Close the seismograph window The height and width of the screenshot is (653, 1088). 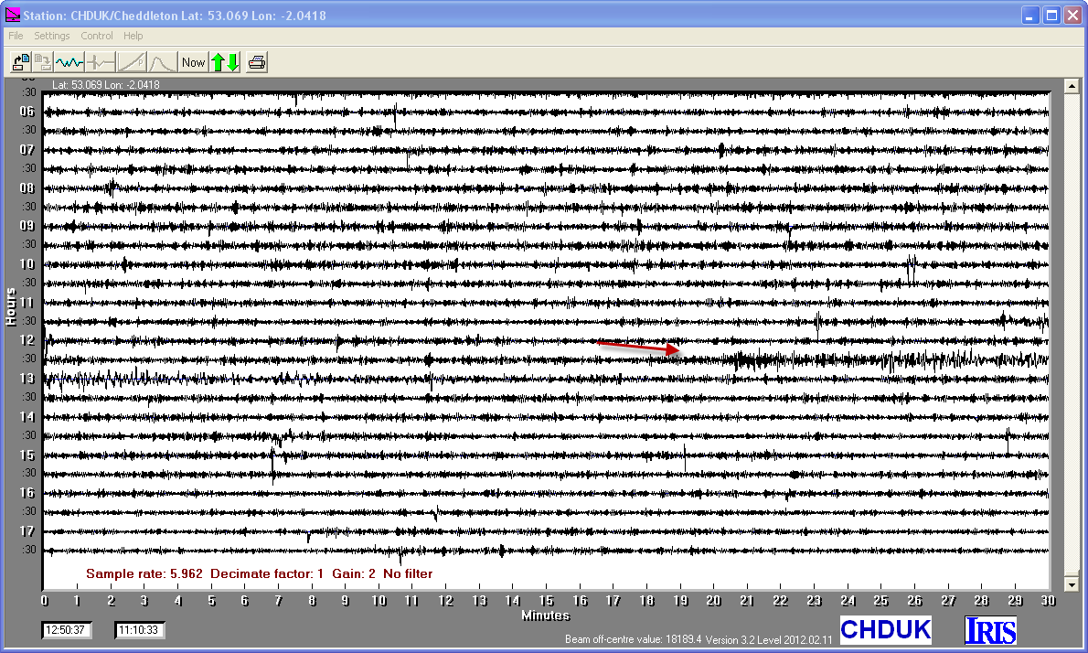click(x=1073, y=16)
